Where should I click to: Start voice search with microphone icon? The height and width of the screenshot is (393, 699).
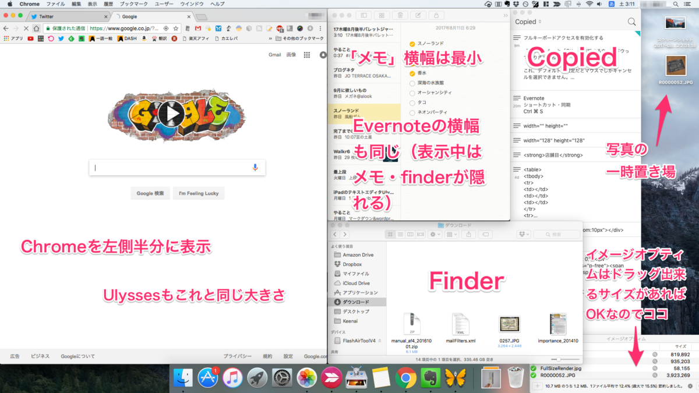255,168
